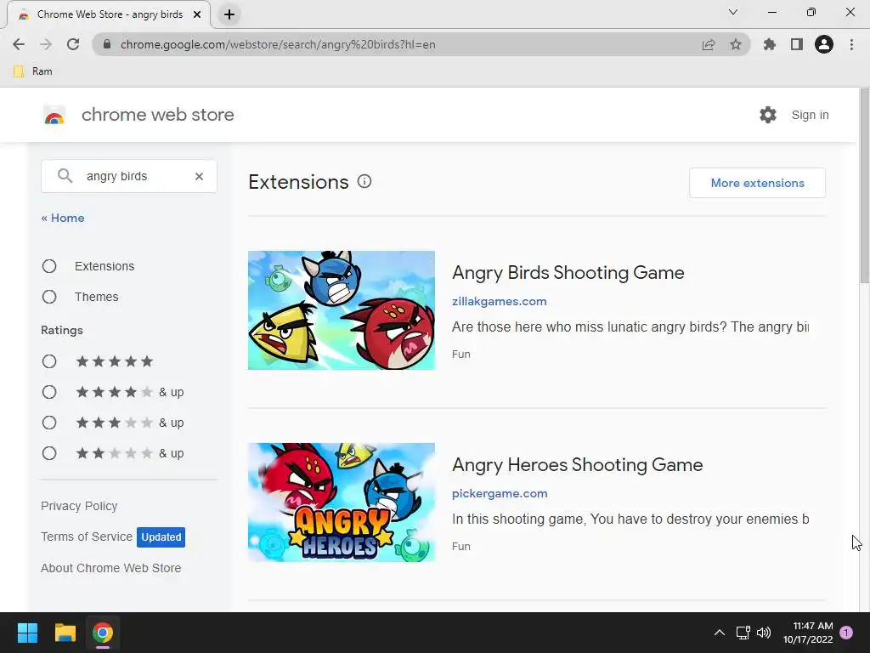The image size is (870, 653).
Task: Click the Updated badge
Action: point(161,537)
